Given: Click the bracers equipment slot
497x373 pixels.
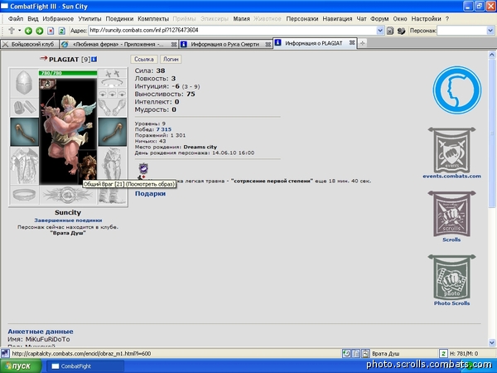Looking at the screenshot, I should click(x=24, y=107).
